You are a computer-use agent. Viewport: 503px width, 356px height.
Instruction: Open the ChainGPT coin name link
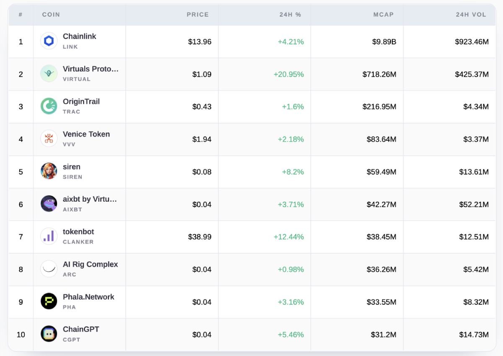pos(81,329)
